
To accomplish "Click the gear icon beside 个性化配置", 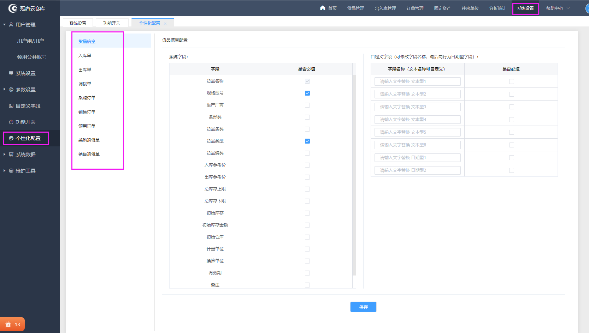I will (x=11, y=138).
